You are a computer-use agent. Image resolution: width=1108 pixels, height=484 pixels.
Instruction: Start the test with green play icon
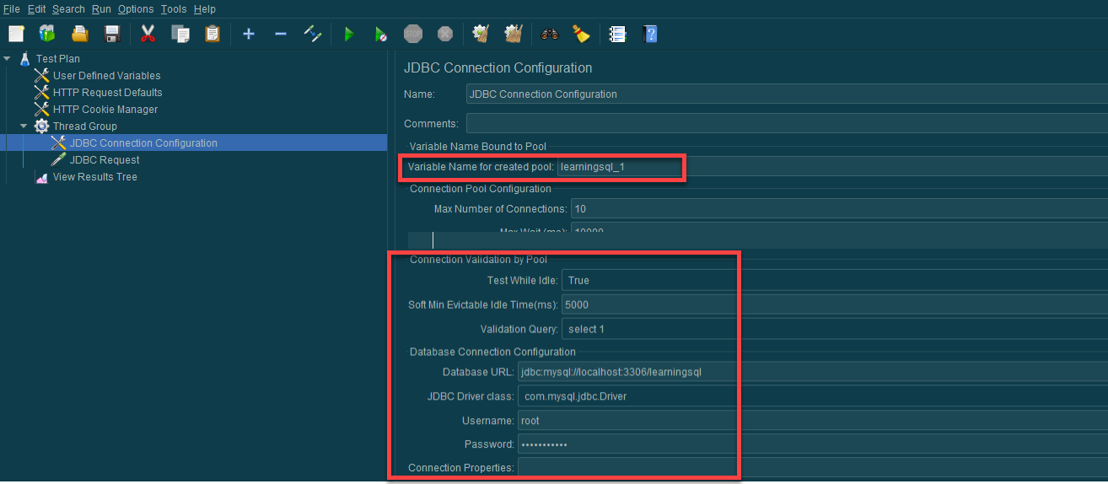[349, 34]
